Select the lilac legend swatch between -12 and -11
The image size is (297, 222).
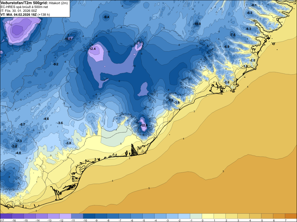(x=65, y=216)
